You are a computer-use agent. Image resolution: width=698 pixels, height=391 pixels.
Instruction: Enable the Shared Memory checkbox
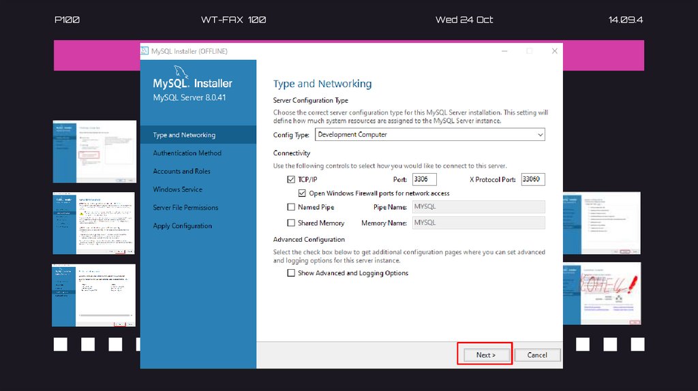pyautogui.click(x=291, y=223)
